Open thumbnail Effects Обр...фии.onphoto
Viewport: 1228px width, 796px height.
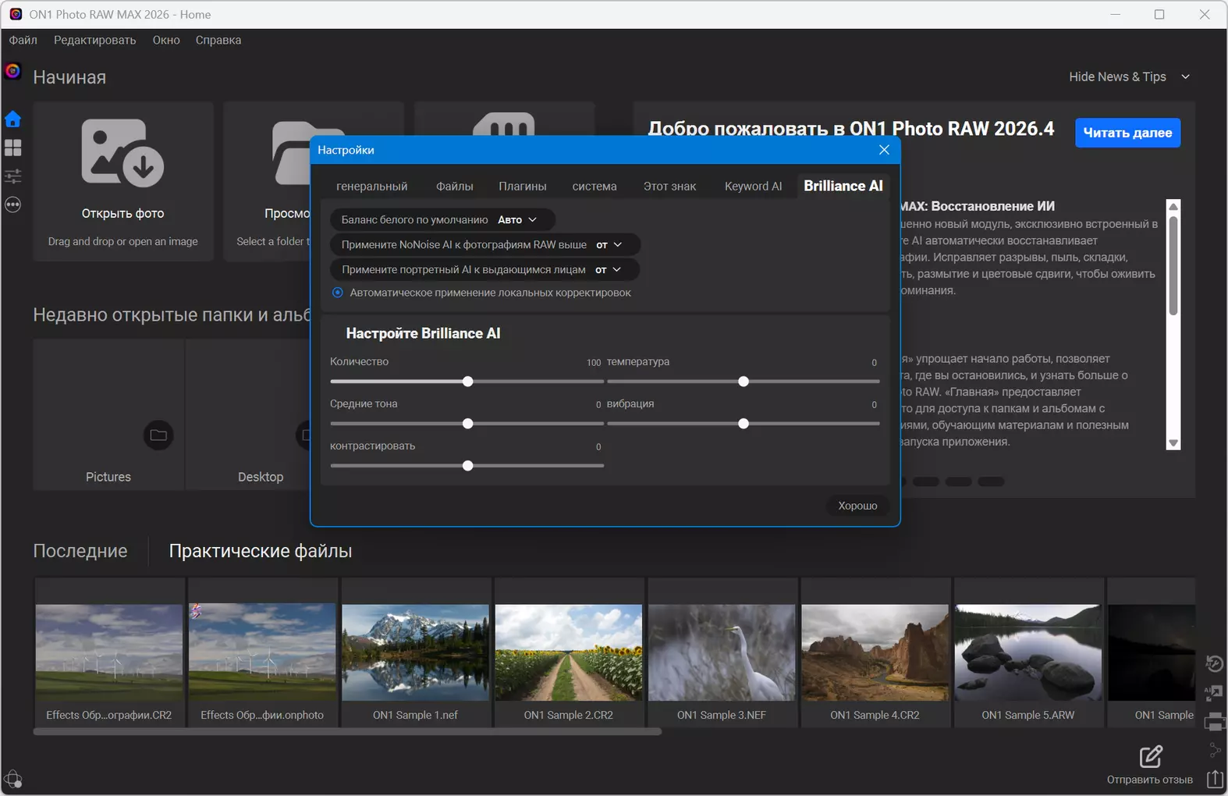(x=262, y=653)
